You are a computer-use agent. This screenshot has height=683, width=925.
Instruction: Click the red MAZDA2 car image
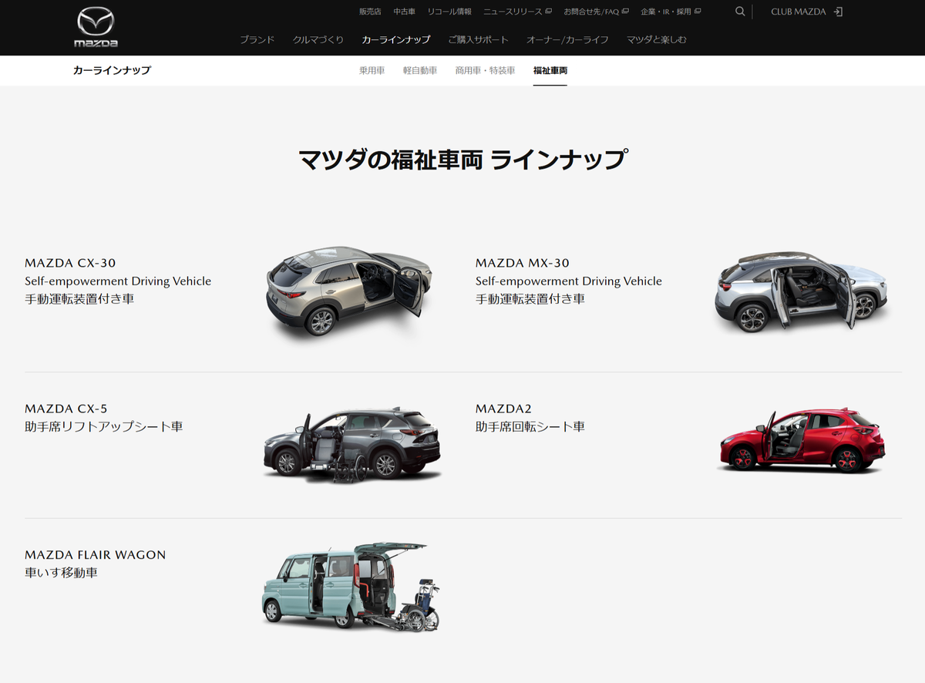[800, 440]
